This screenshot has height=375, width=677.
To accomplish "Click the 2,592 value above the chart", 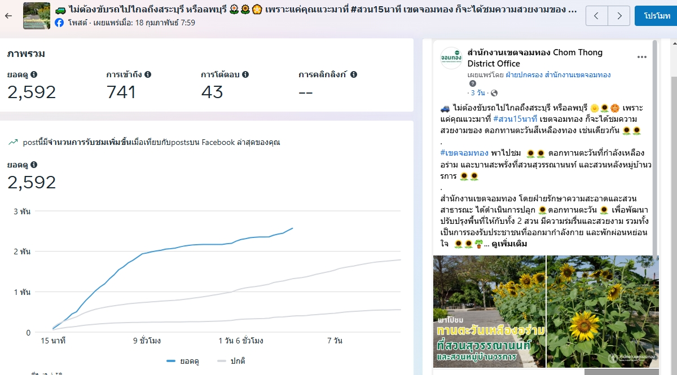I will (x=32, y=182).
